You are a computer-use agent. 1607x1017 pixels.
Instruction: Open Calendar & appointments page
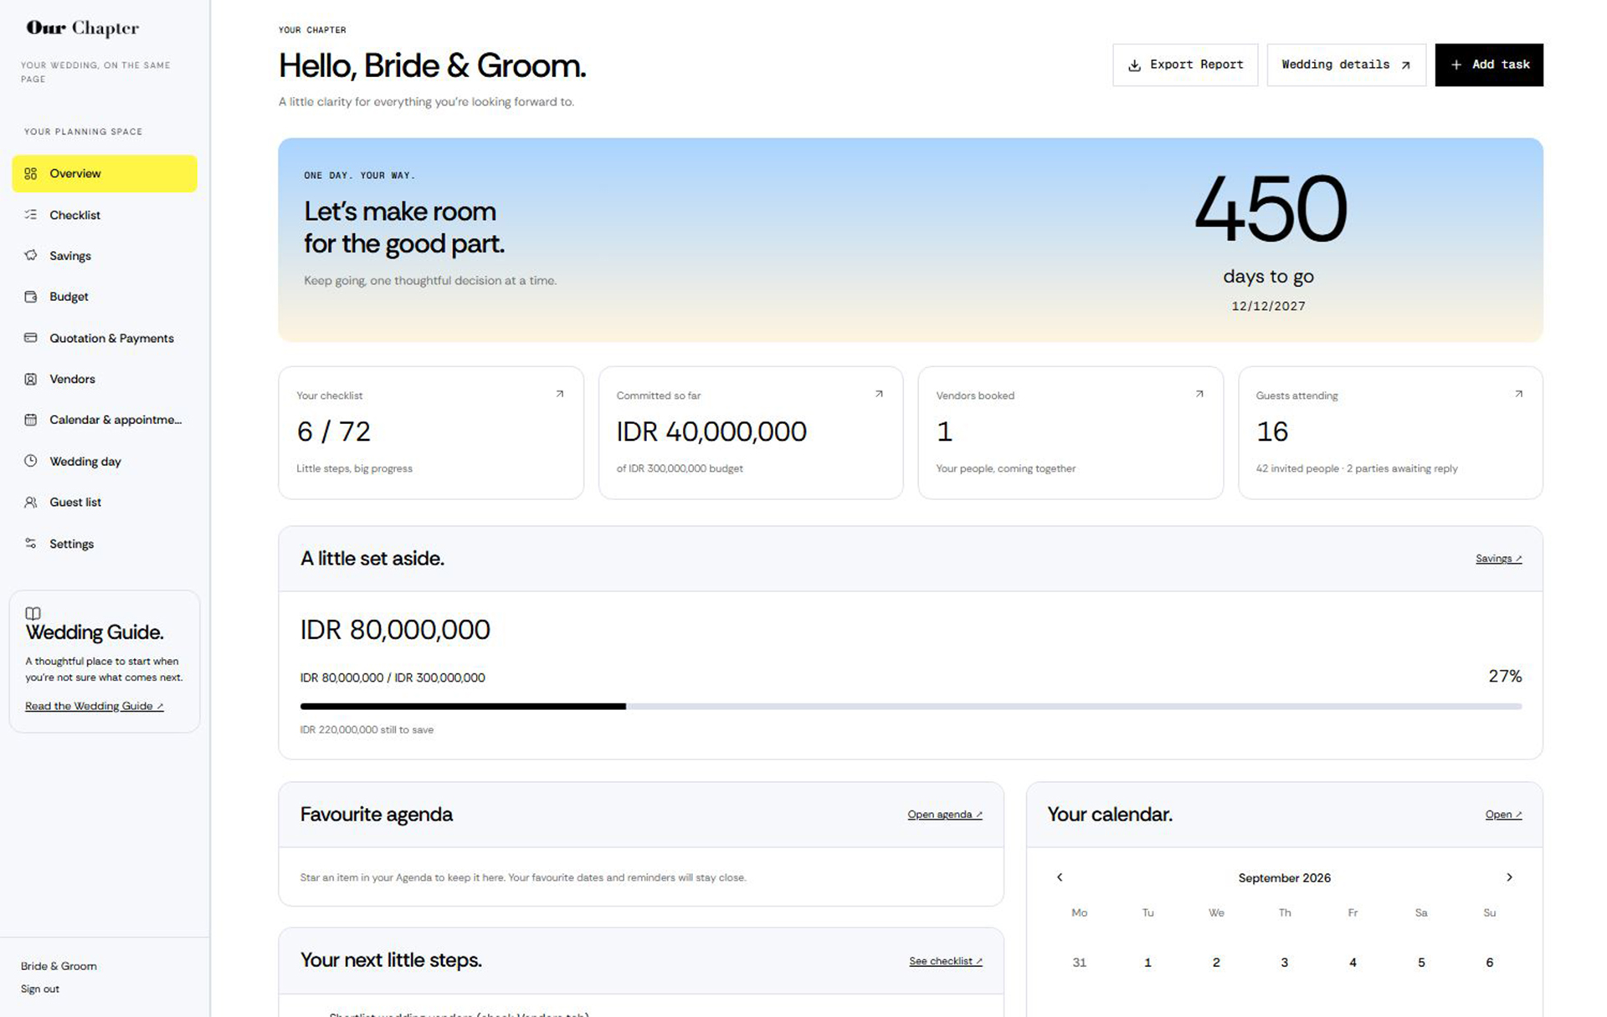click(x=105, y=420)
